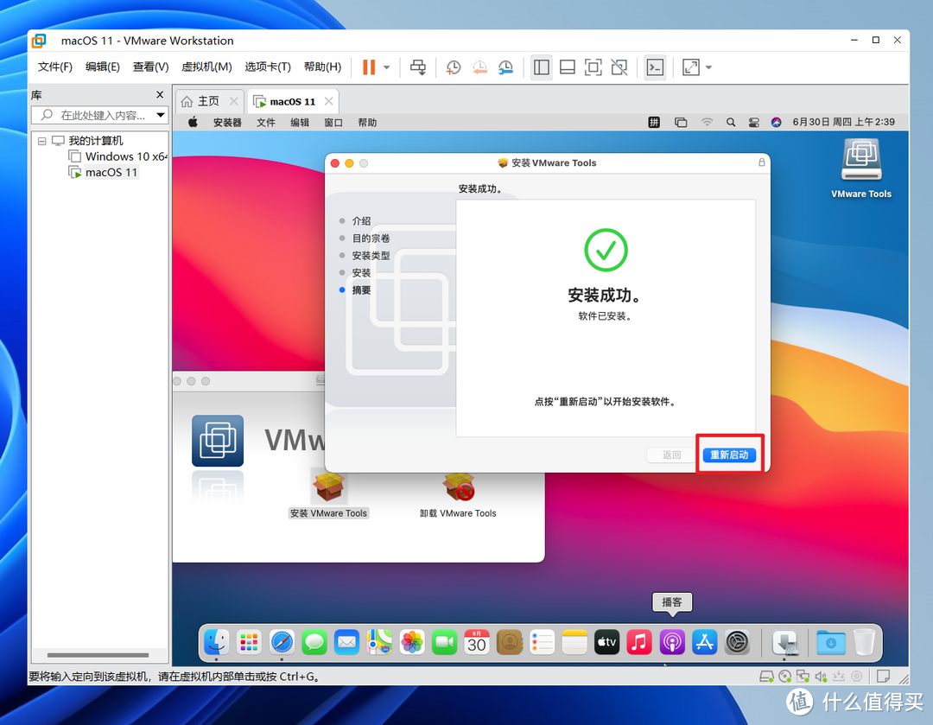Open the 虚拟机(M) menu
Screen dimensions: 933x725
pos(206,67)
